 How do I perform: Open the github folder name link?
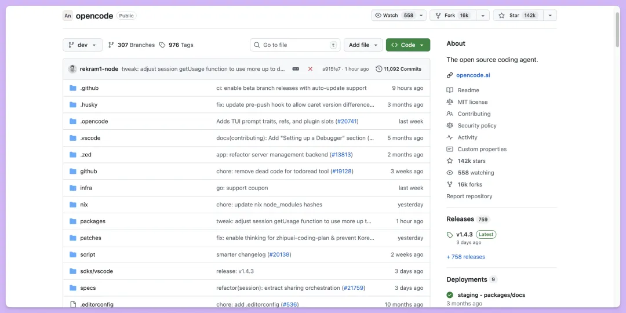click(89, 171)
